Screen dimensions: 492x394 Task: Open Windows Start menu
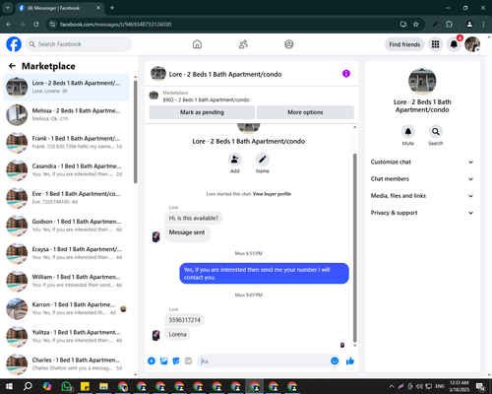(9, 386)
